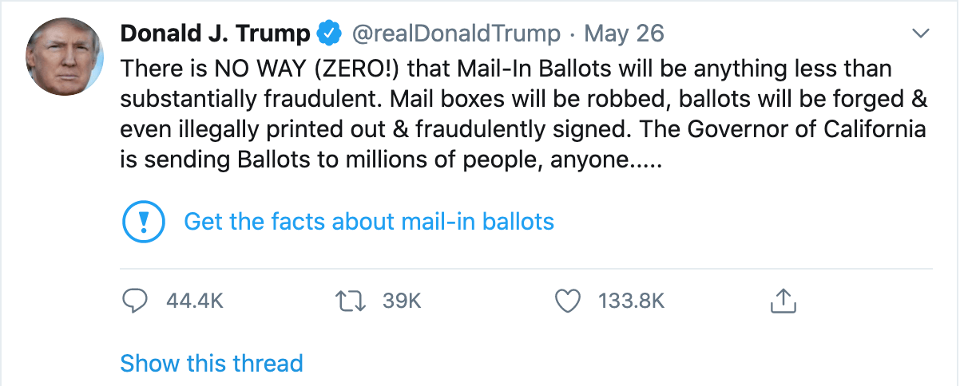960x386 pixels.
Task: Open the 'Donald J. Trump' display name
Action: (215, 34)
